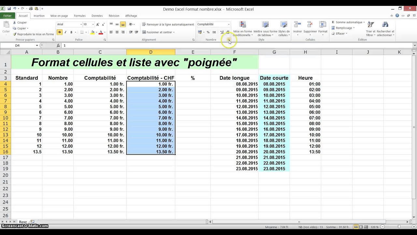Click the font color A icon
417x235 pixels.
pyautogui.click(x=101, y=32)
